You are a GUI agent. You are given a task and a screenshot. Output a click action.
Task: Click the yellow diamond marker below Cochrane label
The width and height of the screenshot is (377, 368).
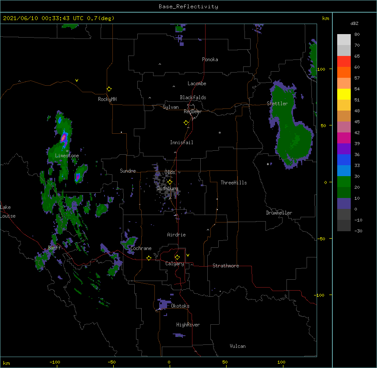tap(149, 258)
